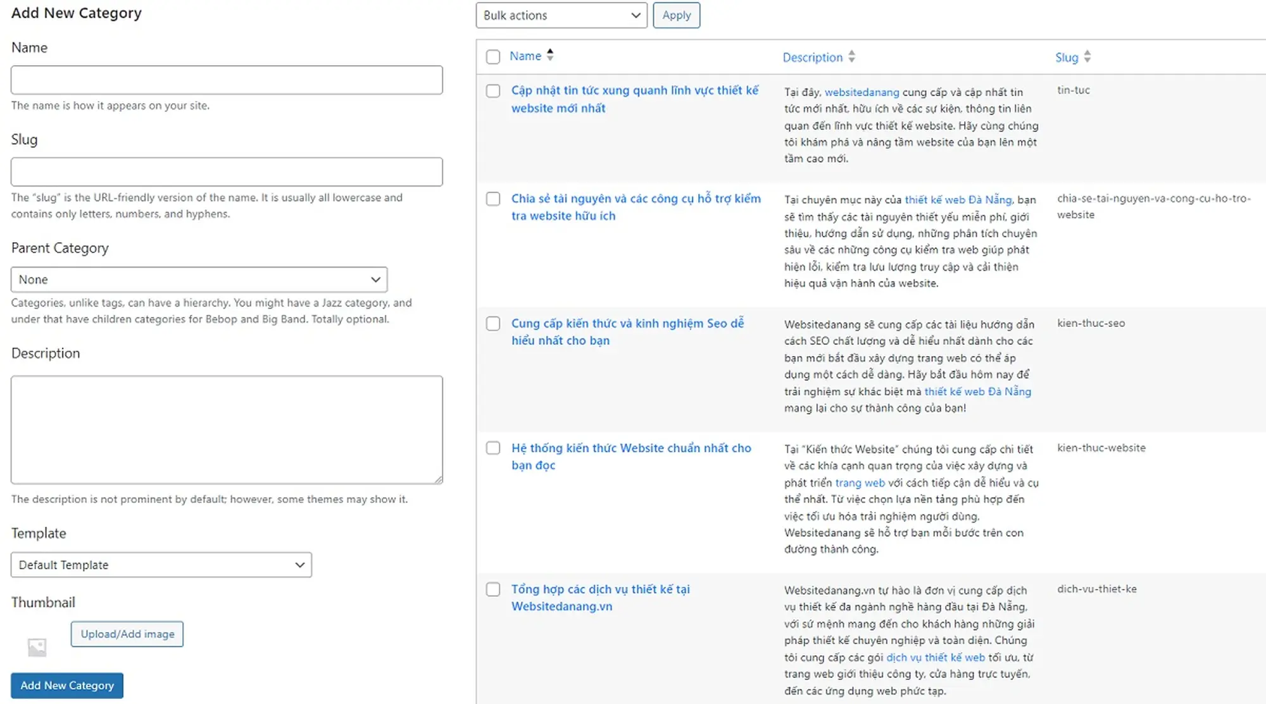Click 'chia-se-tai-nguyen-va-cong-cu-ho-tro-website' slug text
This screenshot has width=1266, height=704.
click(1154, 206)
